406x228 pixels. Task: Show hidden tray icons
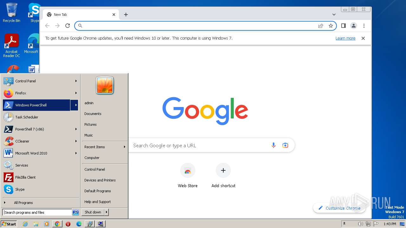[344, 224]
